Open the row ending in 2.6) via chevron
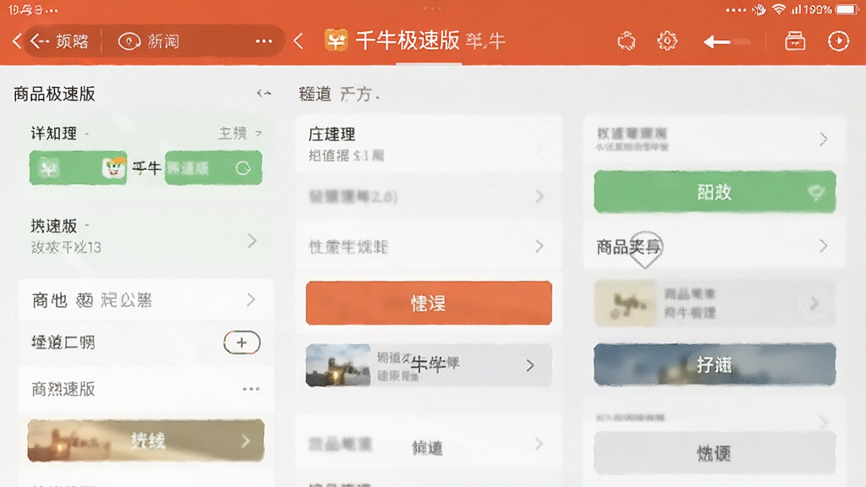Image resolution: width=866 pixels, height=487 pixels. pos(540,196)
